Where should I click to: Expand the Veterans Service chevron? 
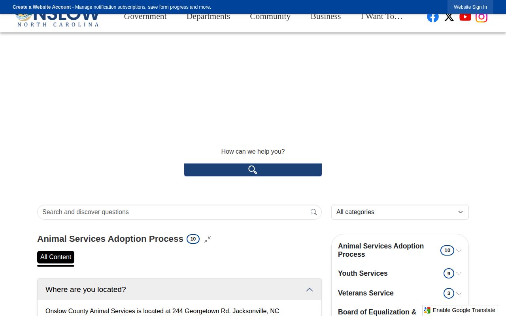tap(459, 293)
